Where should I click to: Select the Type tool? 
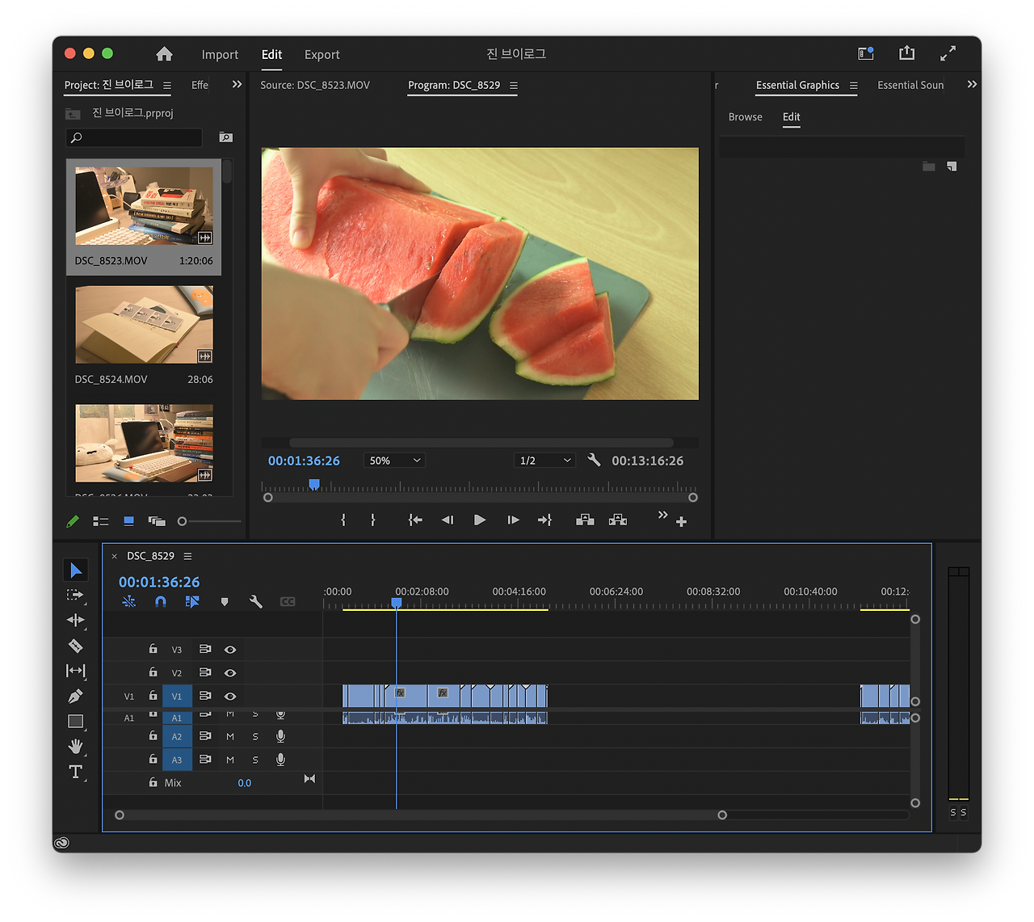pos(75,772)
